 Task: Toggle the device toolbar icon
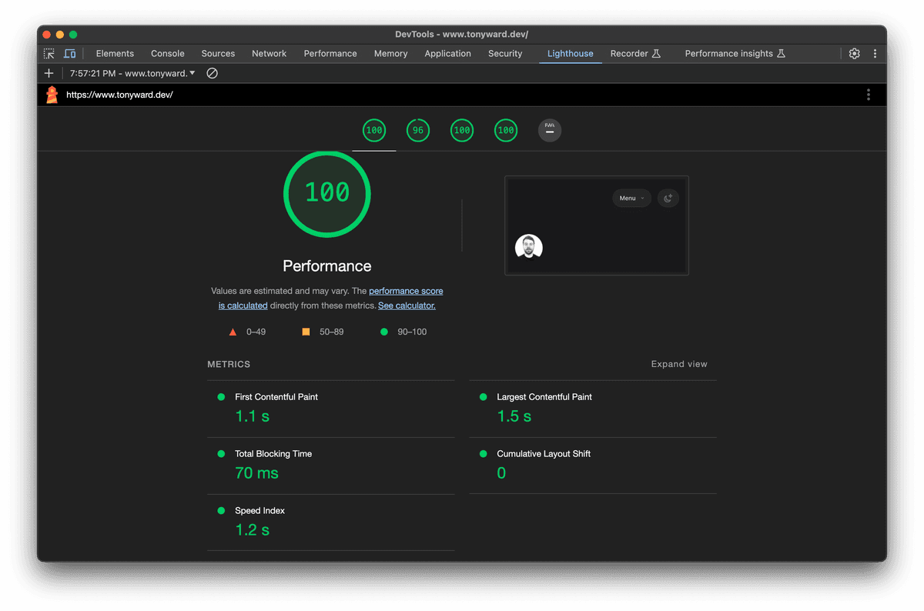[x=70, y=54]
